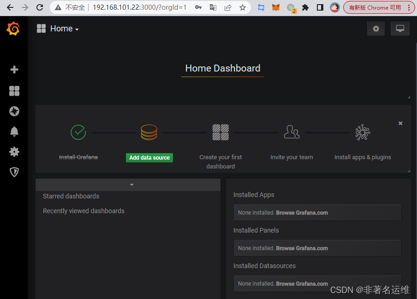
Task: Close the getting started panel
Action: point(400,123)
